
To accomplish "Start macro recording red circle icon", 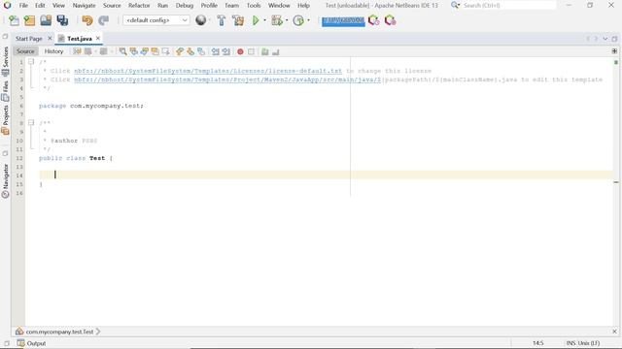I will [240, 51].
